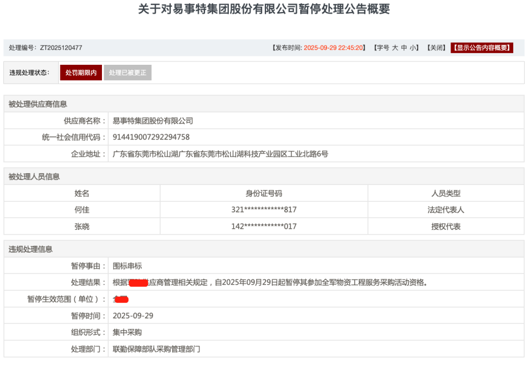Click the 违规处理信息 section header

30,249
